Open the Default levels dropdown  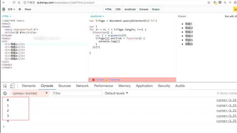(x=116, y=93)
